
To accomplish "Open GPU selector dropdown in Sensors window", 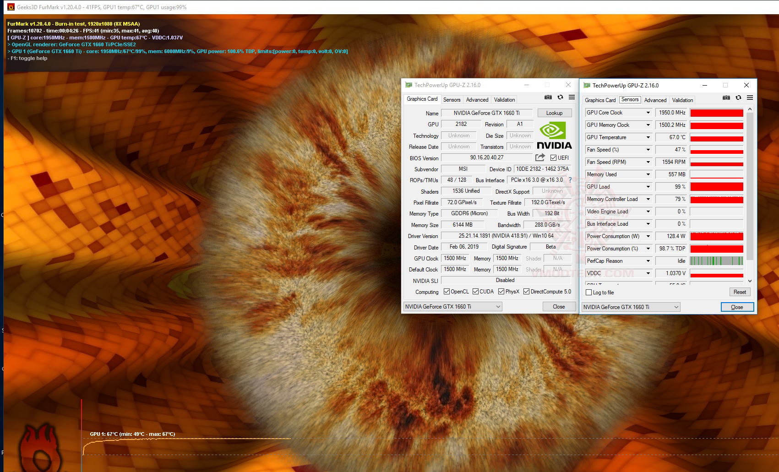I will (x=631, y=307).
